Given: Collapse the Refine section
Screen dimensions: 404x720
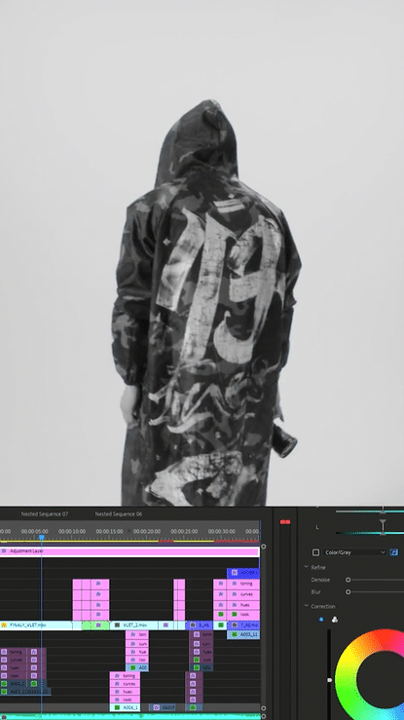Looking at the screenshot, I should click(x=307, y=568).
